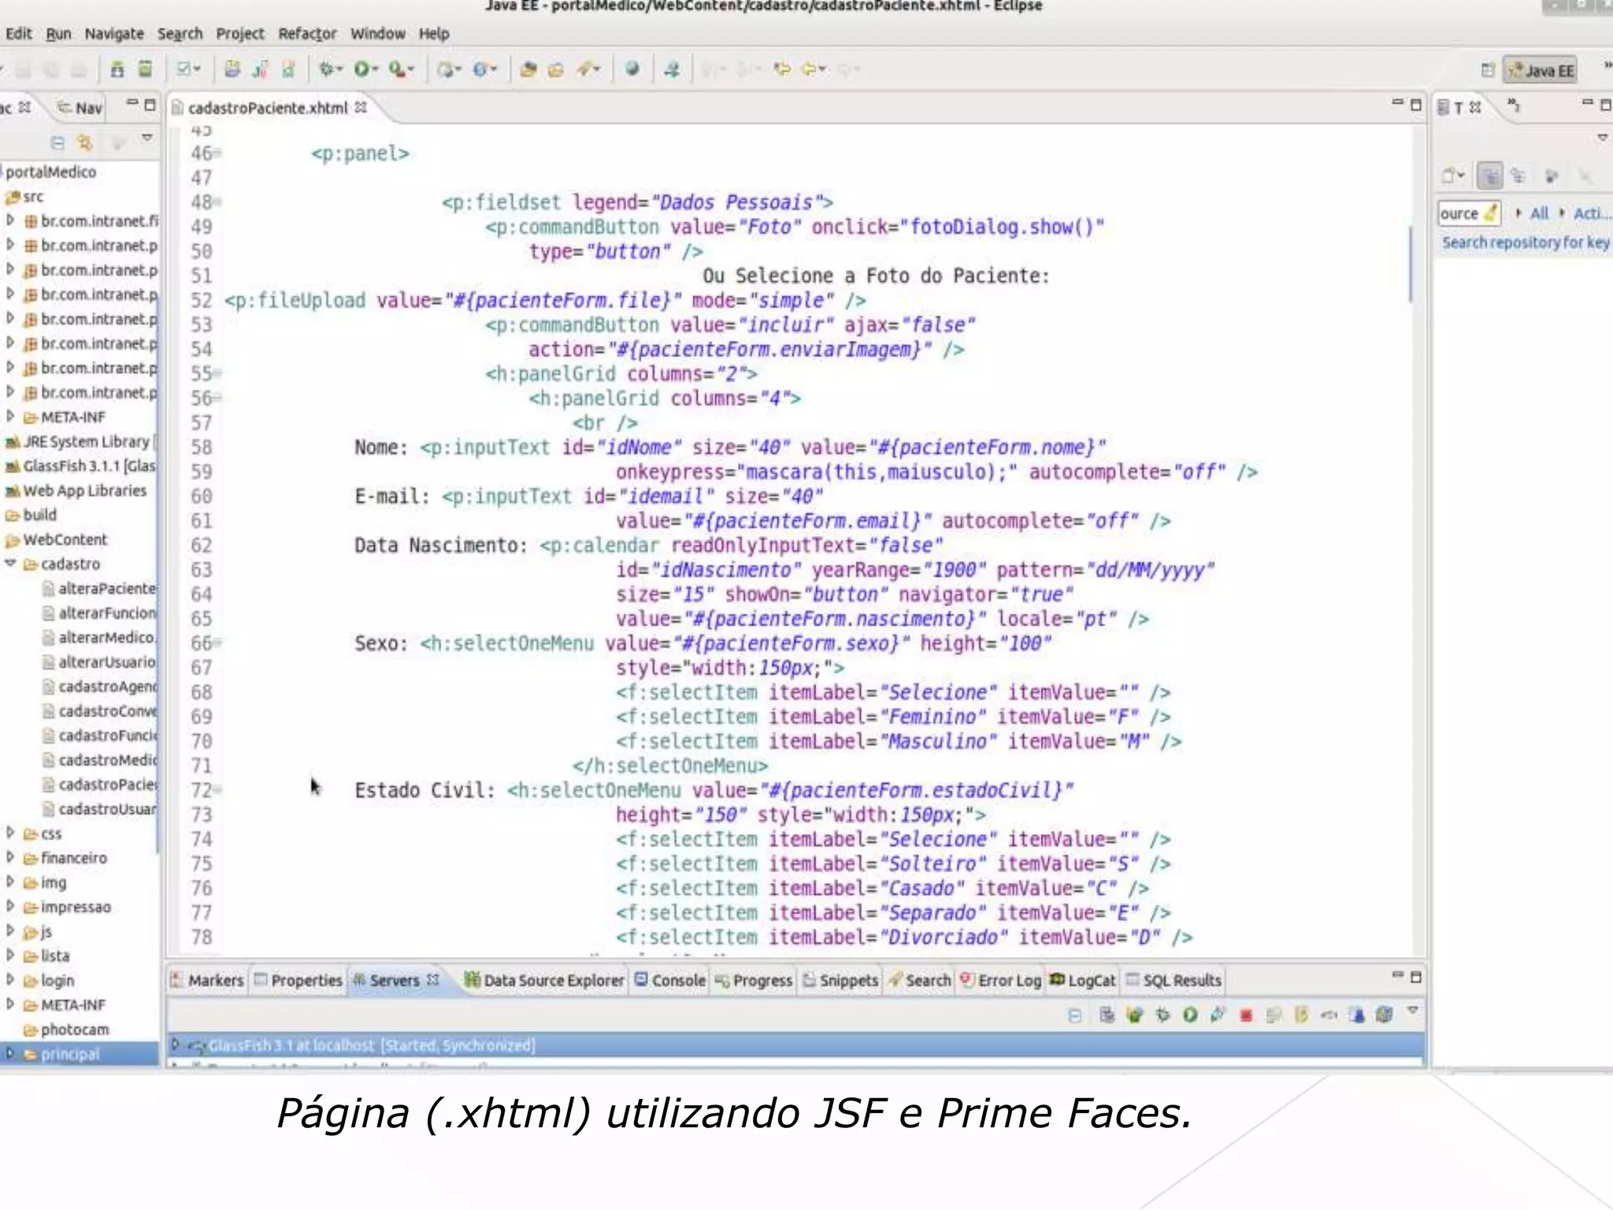This screenshot has height=1210, width=1613.
Task: Switch to the LogCat tab
Action: (x=1083, y=980)
